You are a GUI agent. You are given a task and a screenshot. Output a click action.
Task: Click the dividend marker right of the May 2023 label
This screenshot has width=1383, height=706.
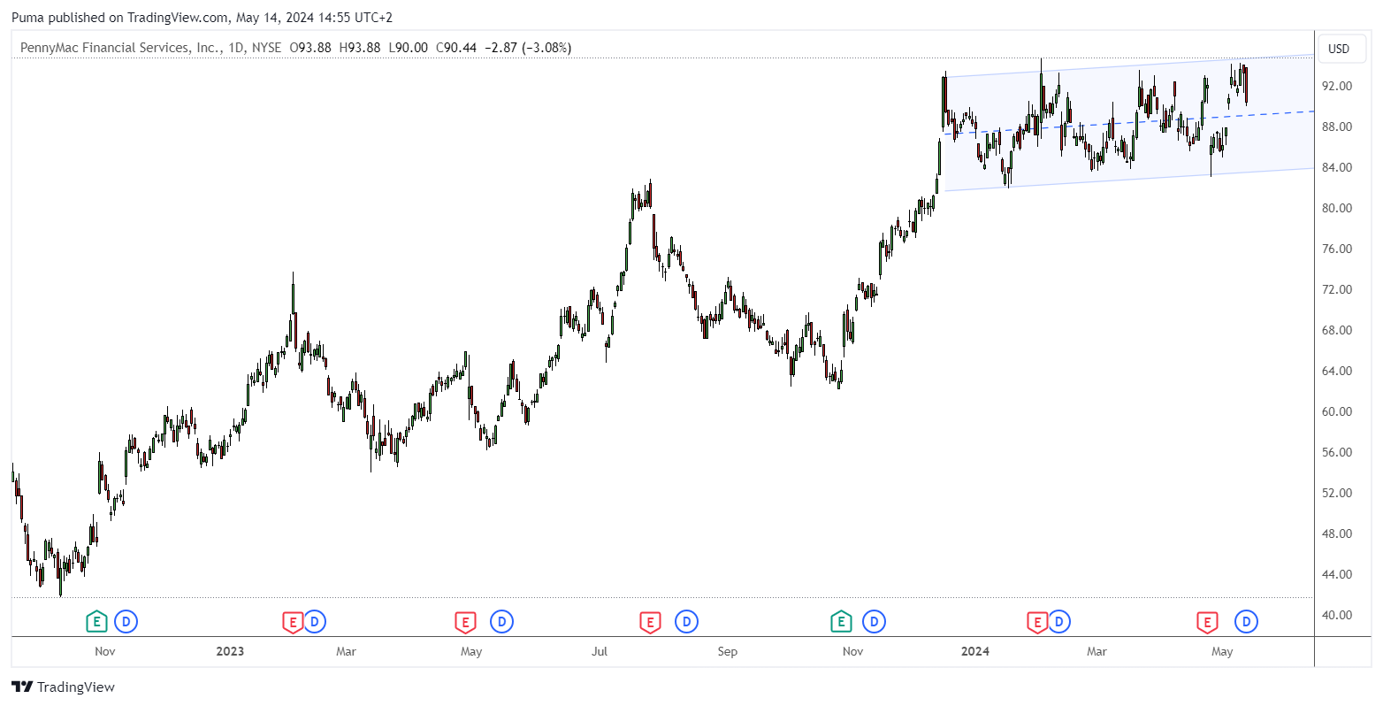pyautogui.click(x=501, y=622)
